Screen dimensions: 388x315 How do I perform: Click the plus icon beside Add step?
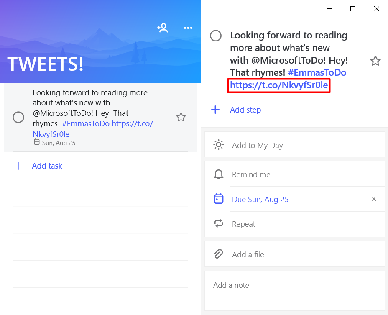(x=215, y=110)
